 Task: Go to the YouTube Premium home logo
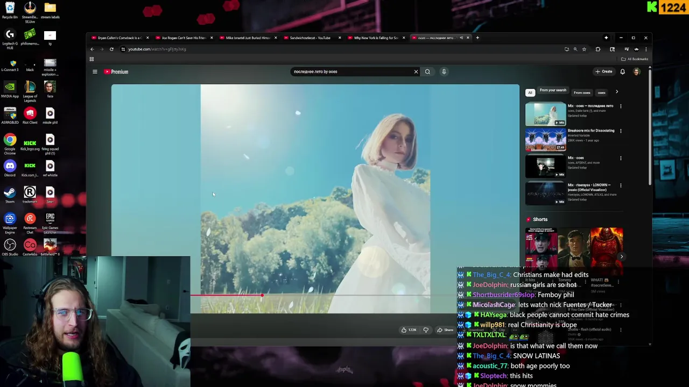116,71
